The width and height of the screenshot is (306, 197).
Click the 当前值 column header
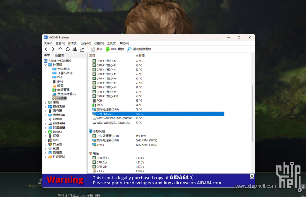179,56
